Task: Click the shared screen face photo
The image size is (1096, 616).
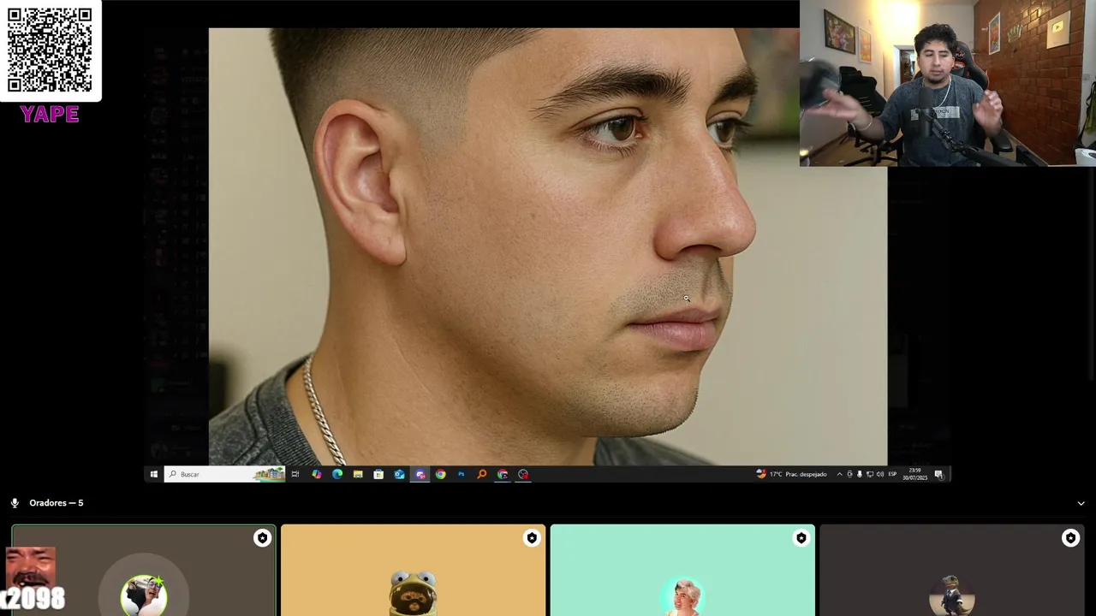Action: tap(548, 246)
